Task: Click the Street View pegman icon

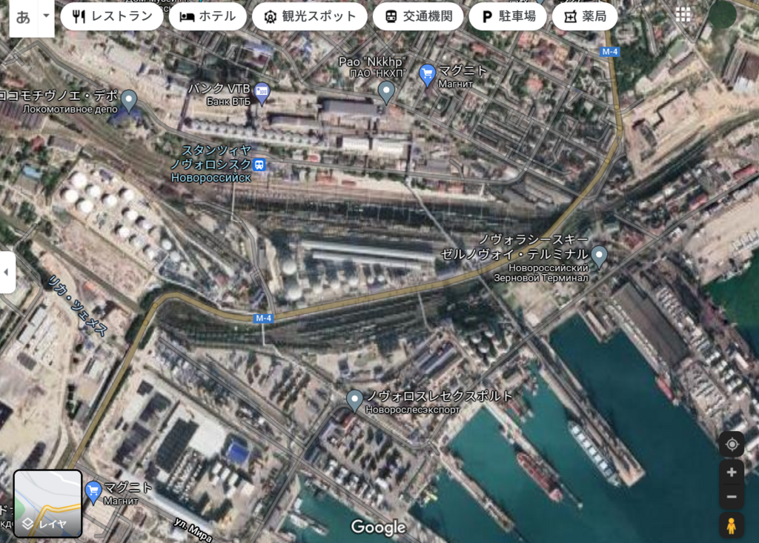Action: pos(732,526)
